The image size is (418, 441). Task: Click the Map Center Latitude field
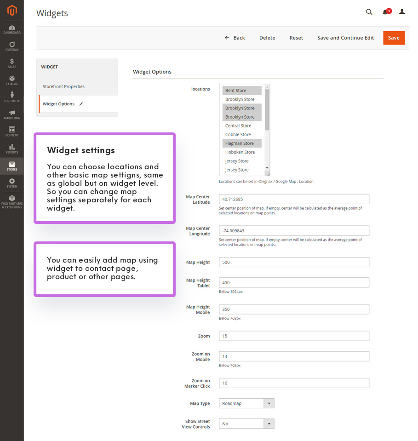[294, 199]
